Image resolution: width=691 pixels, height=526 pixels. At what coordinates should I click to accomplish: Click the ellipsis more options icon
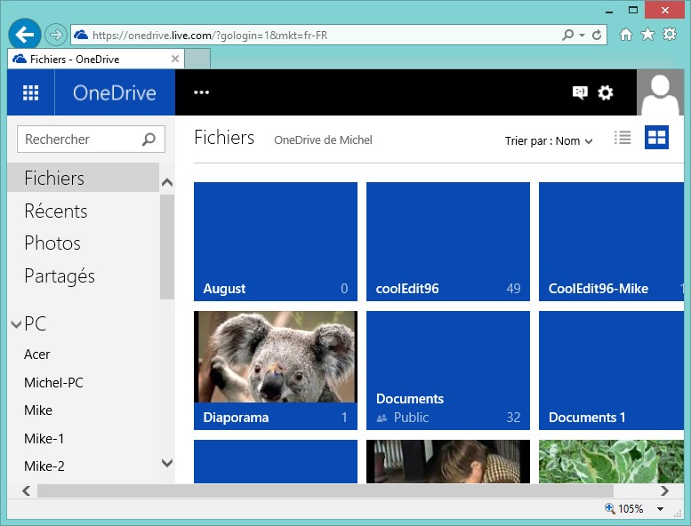point(201,92)
